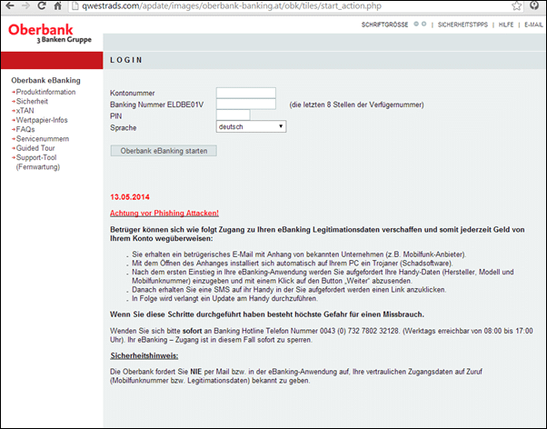Bookmark page with the star icon
This screenshot has width=547, height=429.
517,6
